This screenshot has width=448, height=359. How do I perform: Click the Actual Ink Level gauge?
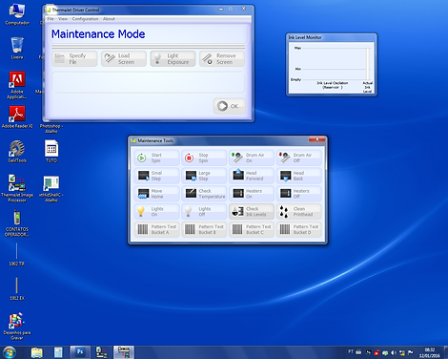tap(368, 64)
